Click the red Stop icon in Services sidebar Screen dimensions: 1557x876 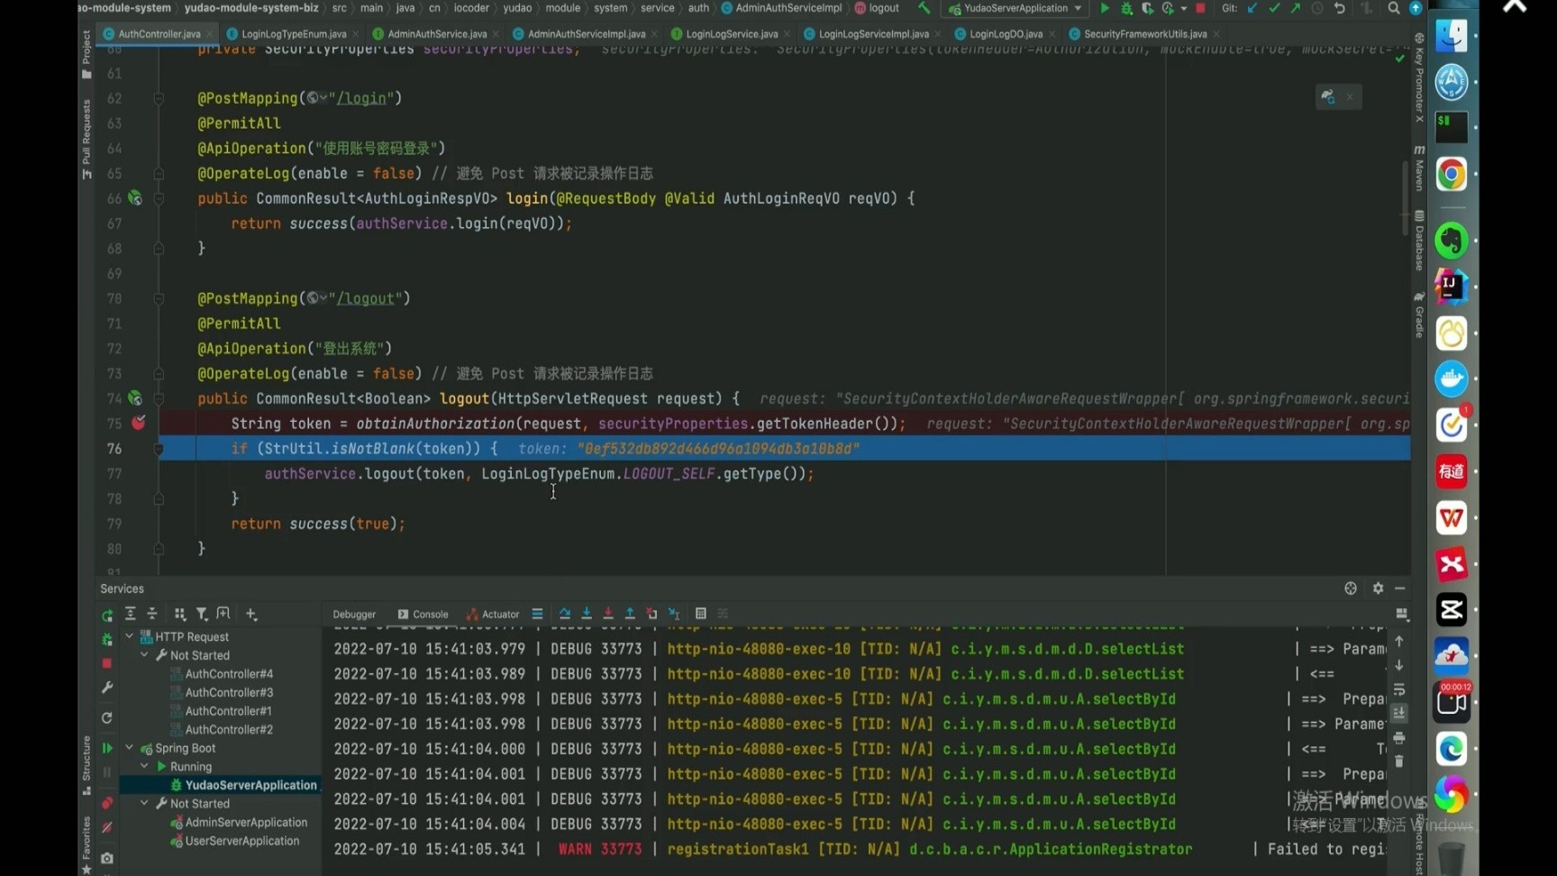click(107, 663)
